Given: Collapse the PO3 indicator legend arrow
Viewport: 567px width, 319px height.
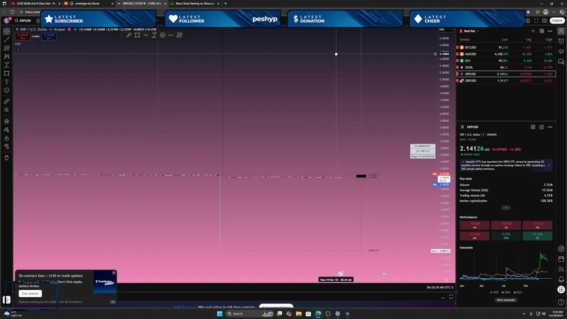Looking at the screenshot, I should (18, 49).
